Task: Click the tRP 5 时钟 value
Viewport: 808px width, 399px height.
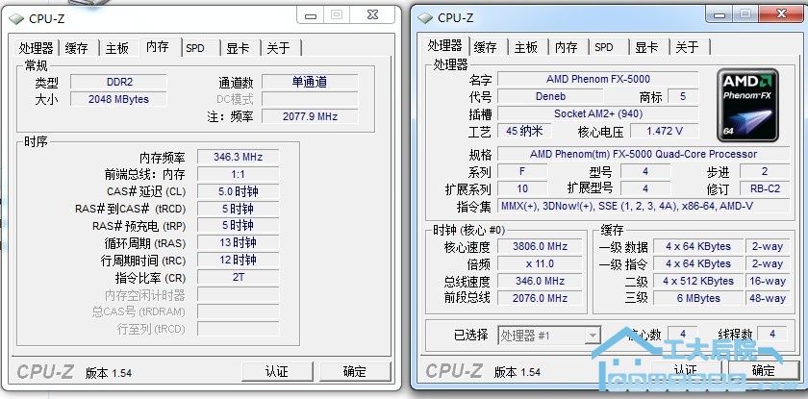Action: (x=239, y=226)
